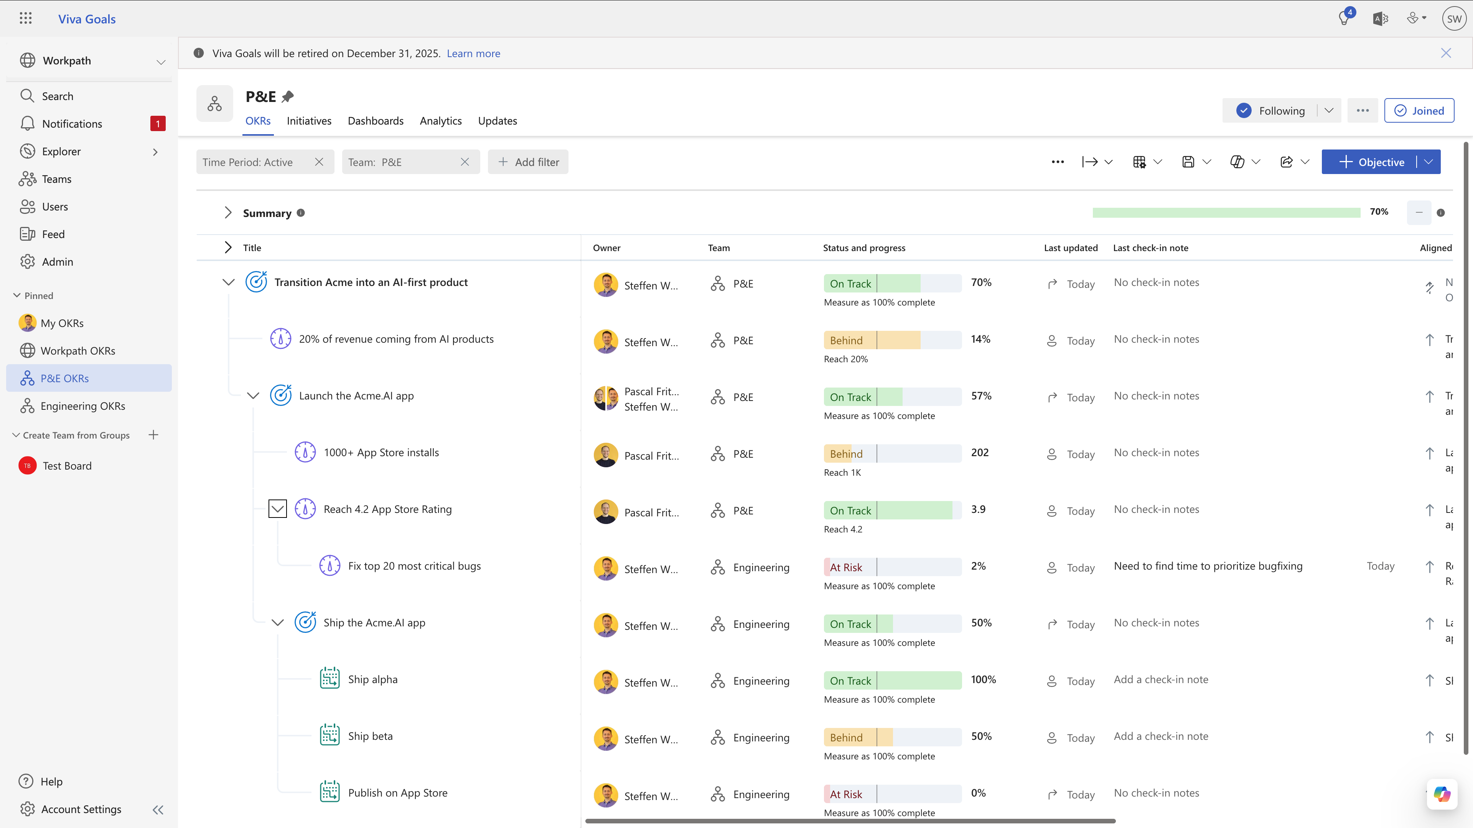The height and width of the screenshot is (828, 1473).
Task: Expand the Summary section
Action: click(x=228, y=213)
